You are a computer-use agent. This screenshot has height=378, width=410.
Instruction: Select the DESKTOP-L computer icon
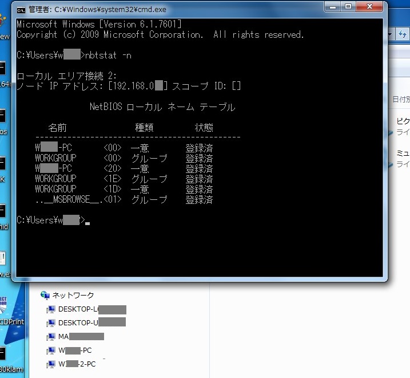(51, 310)
